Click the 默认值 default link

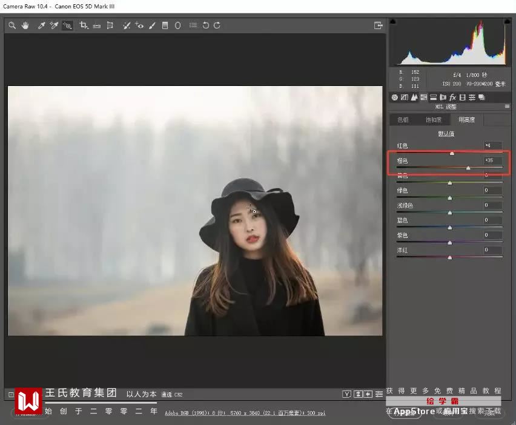tap(446, 134)
